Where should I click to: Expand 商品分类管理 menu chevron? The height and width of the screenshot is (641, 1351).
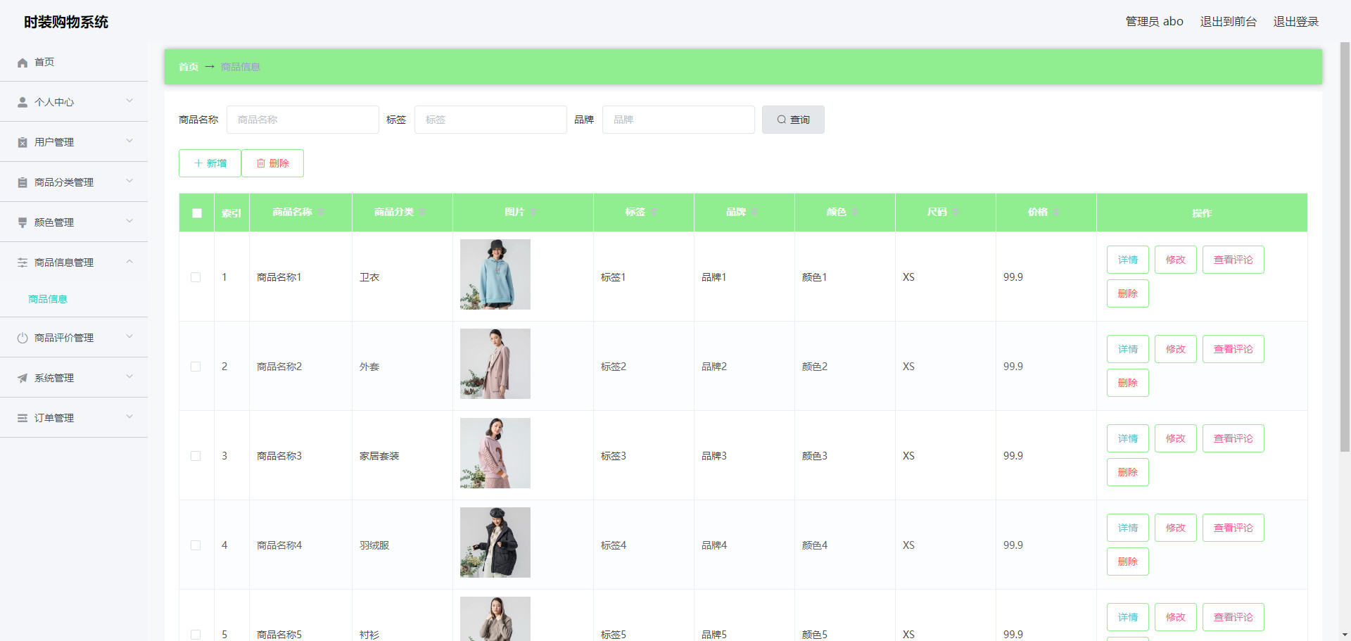click(129, 182)
